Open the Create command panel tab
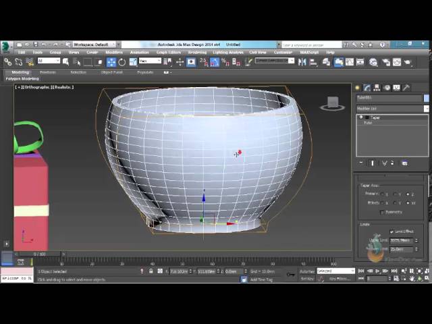The image size is (432, 324). pos(358,88)
